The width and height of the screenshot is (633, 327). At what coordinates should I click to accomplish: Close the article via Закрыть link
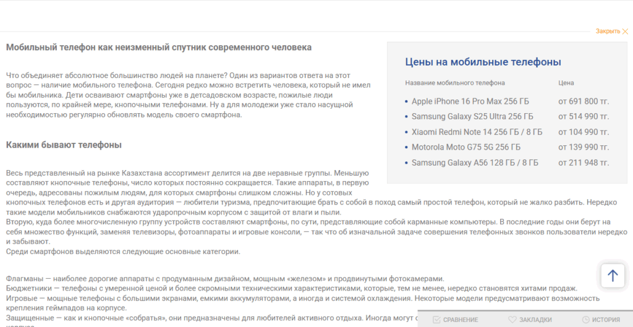[x=608, y=31]
